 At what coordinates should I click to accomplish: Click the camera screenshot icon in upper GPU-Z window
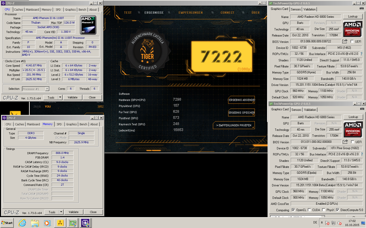[361, 8]
